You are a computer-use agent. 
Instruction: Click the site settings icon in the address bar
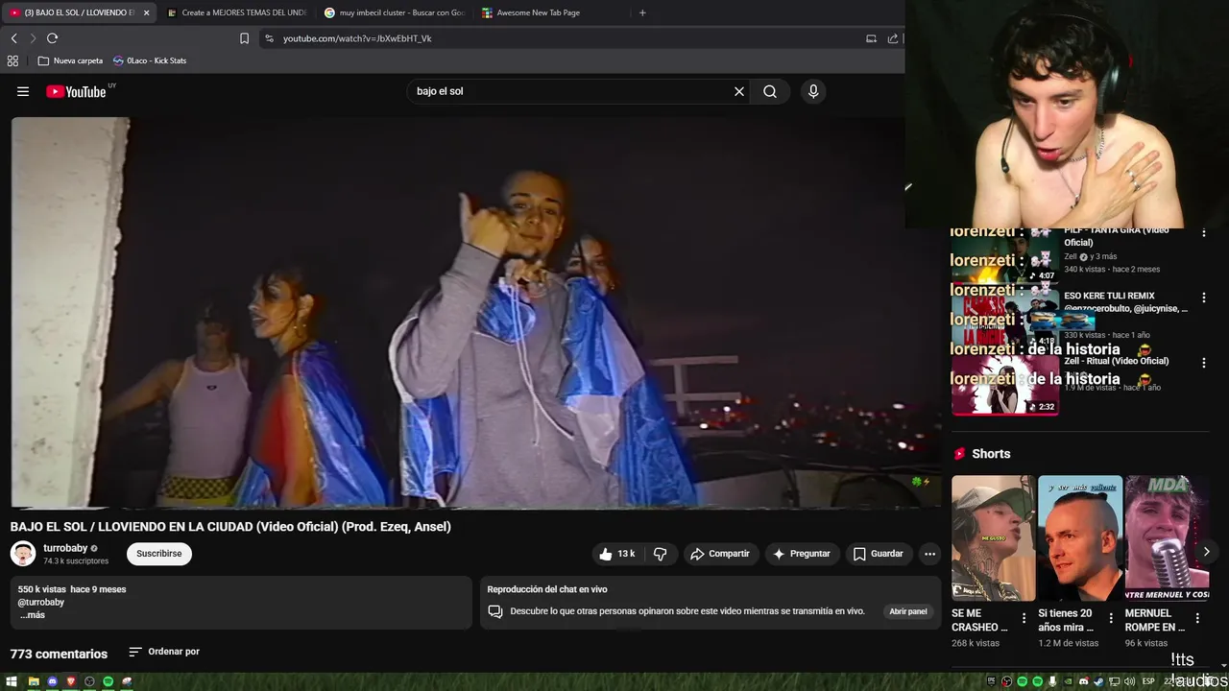click(x=269, y=38)
